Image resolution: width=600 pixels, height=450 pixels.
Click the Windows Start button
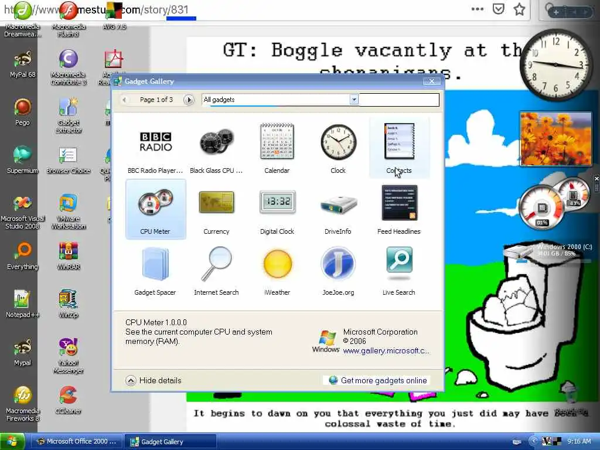[12, 442]
